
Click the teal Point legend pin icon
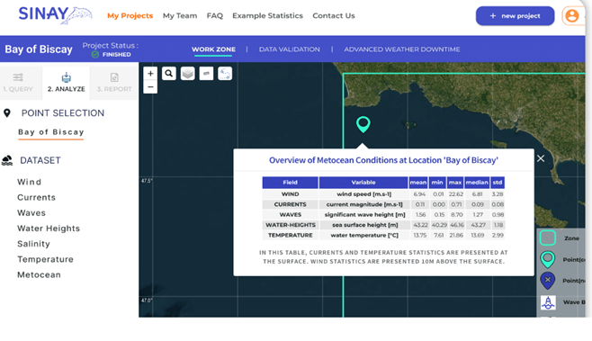(547, 259)
